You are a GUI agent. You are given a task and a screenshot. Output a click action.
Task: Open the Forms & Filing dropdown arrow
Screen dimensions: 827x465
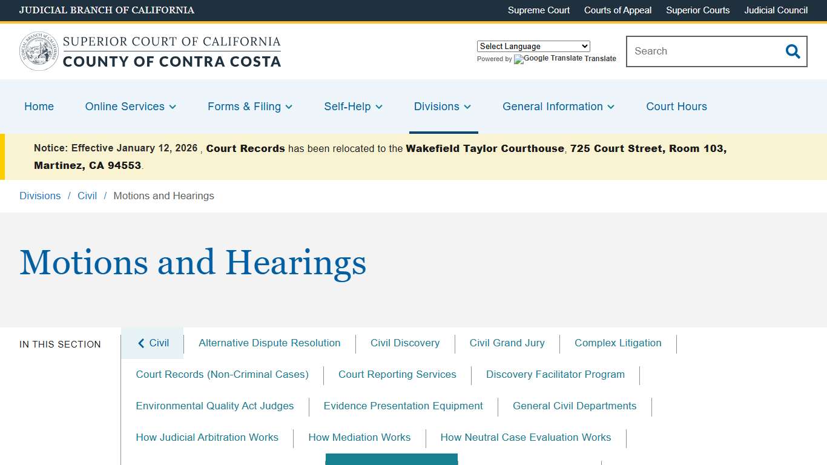coord(289,107)
